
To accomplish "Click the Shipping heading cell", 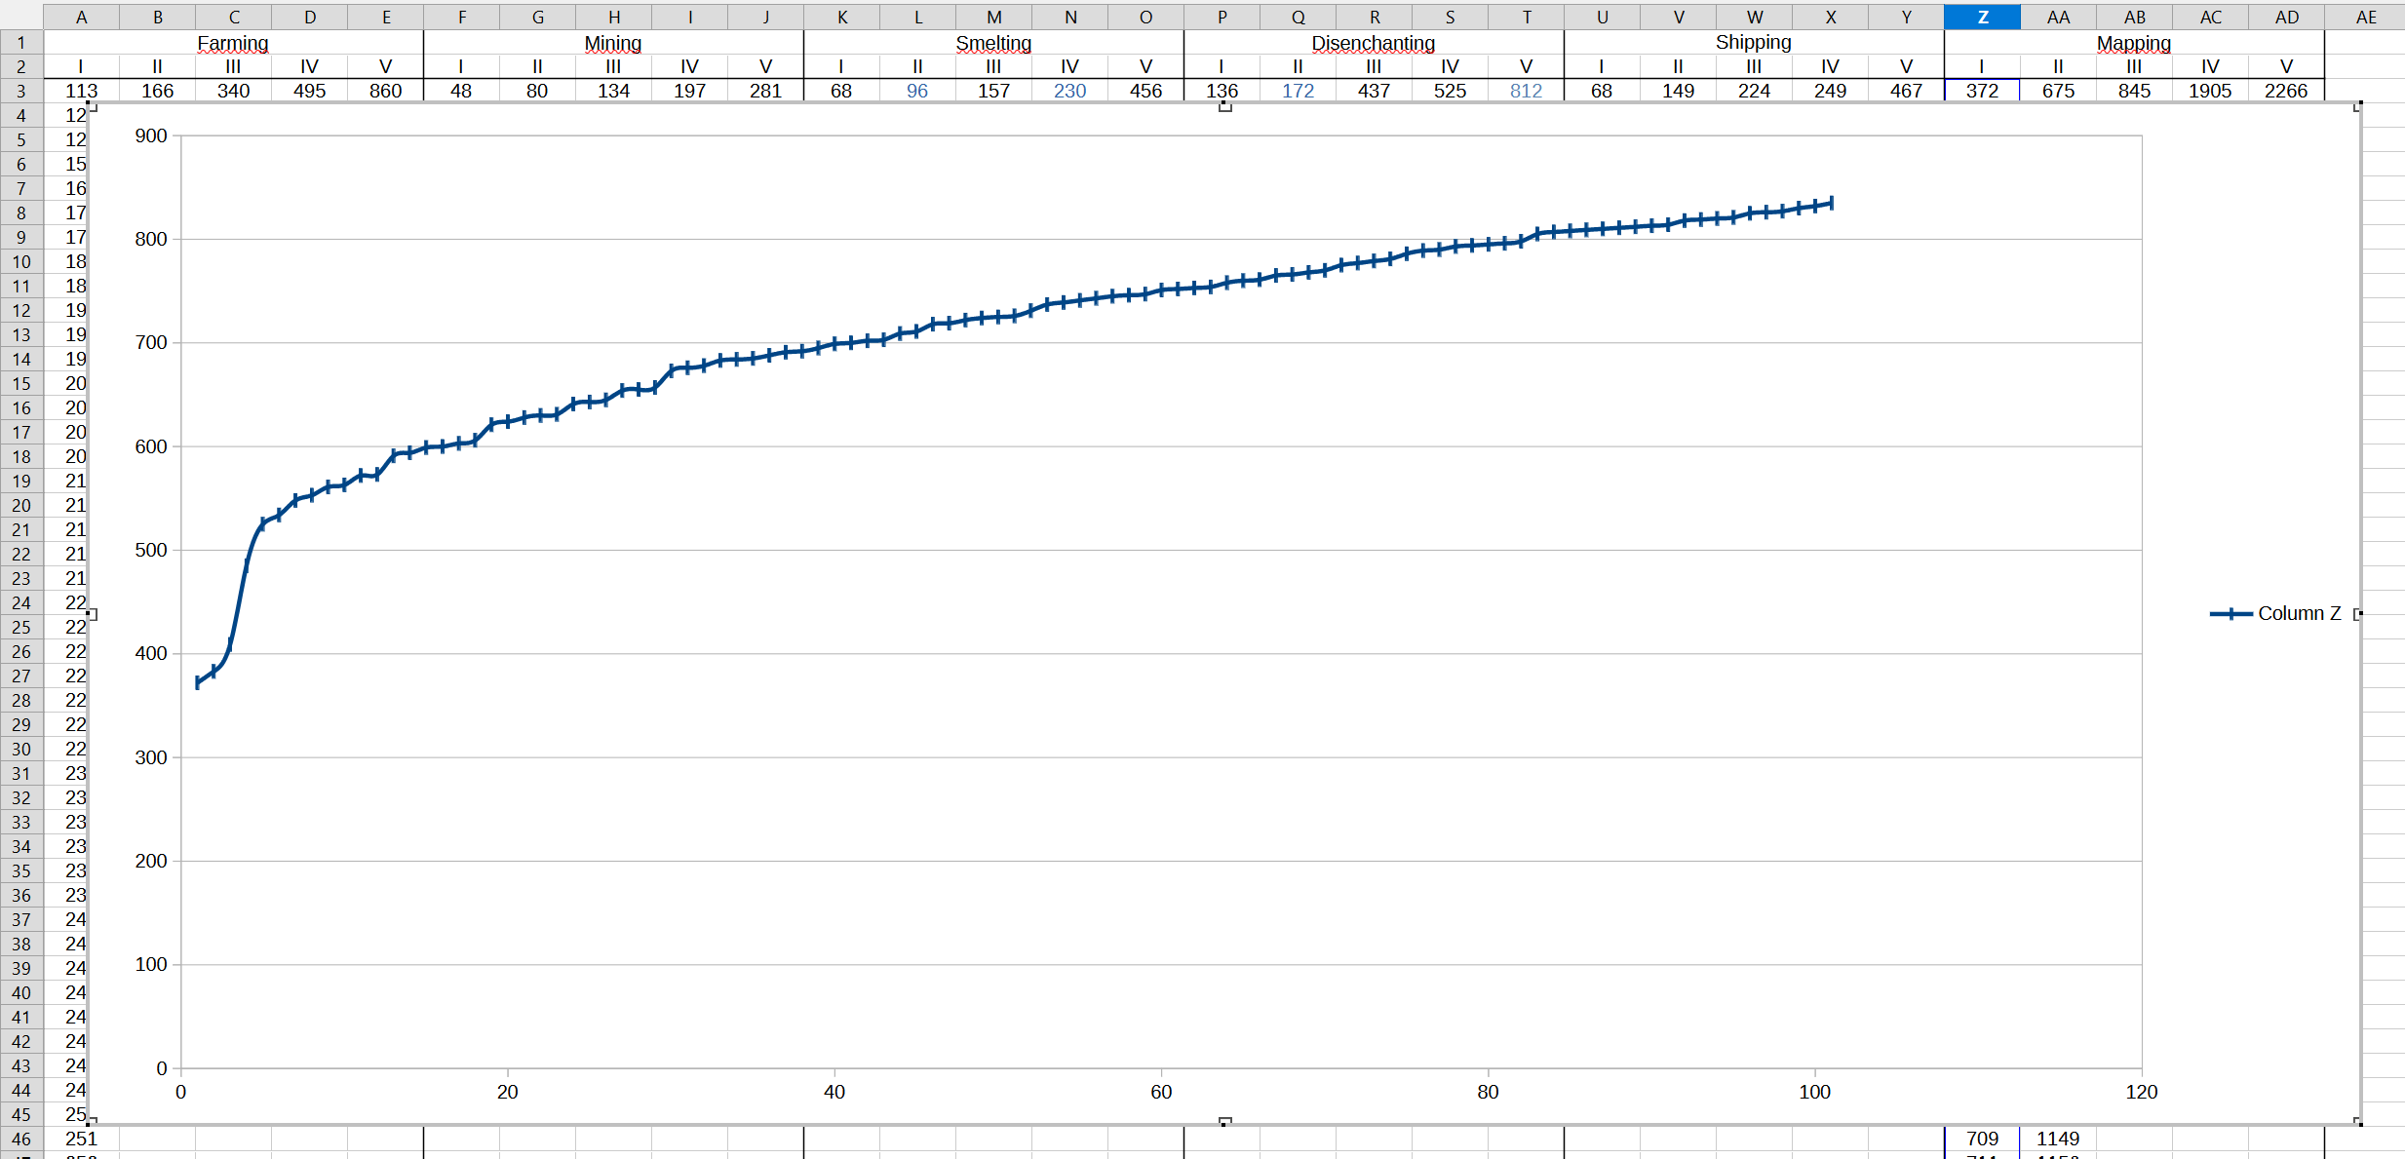I will coord(1754,42).
